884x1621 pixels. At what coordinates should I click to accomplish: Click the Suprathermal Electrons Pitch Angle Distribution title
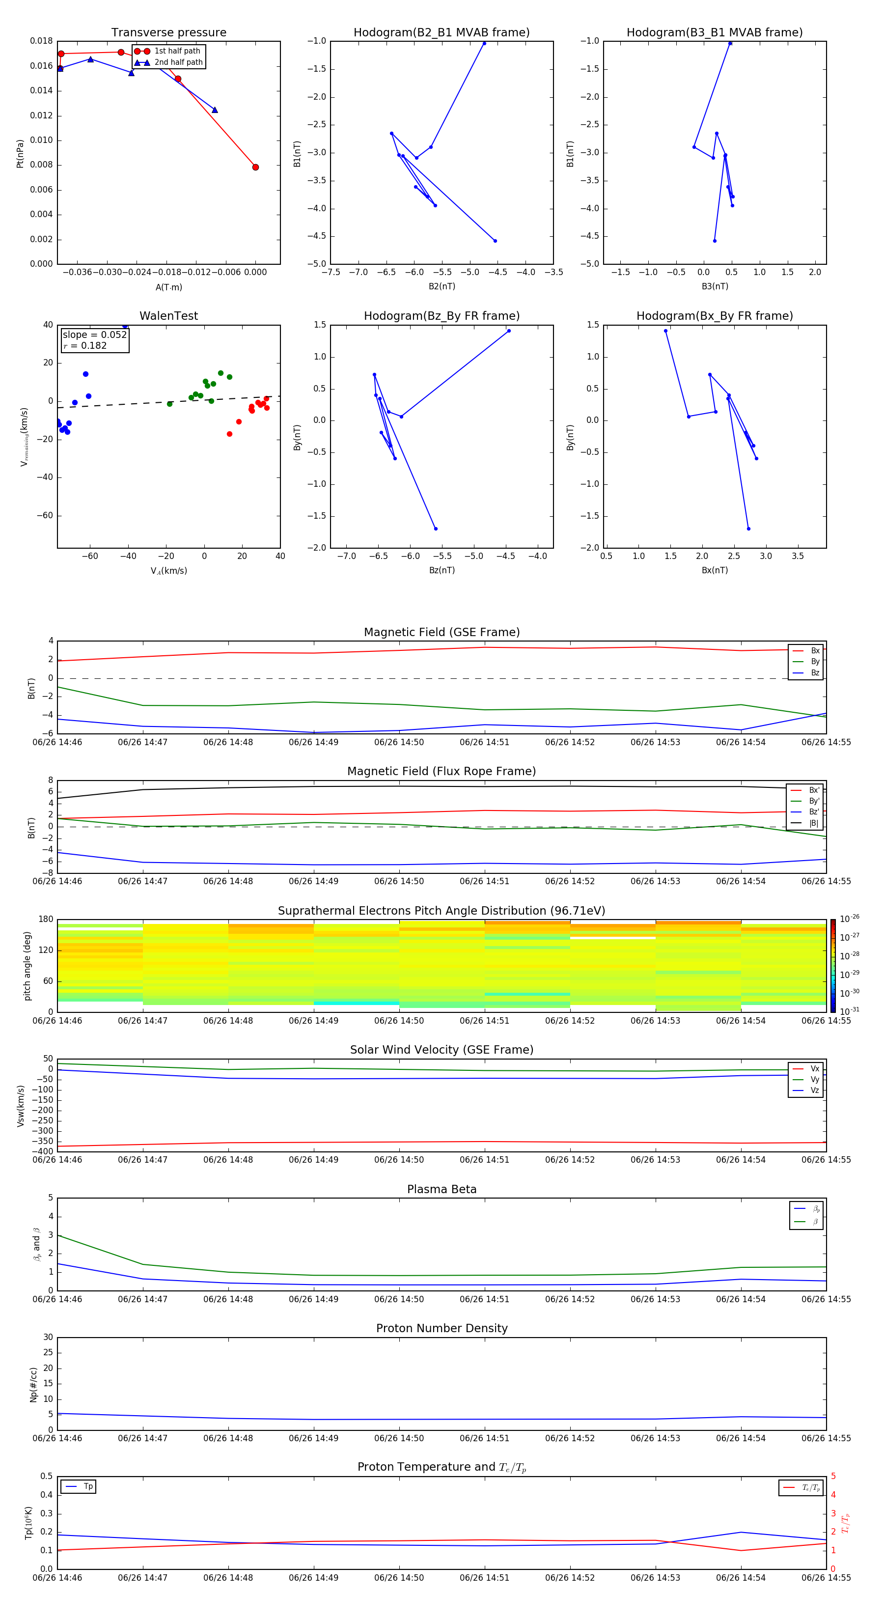[442, 911]
